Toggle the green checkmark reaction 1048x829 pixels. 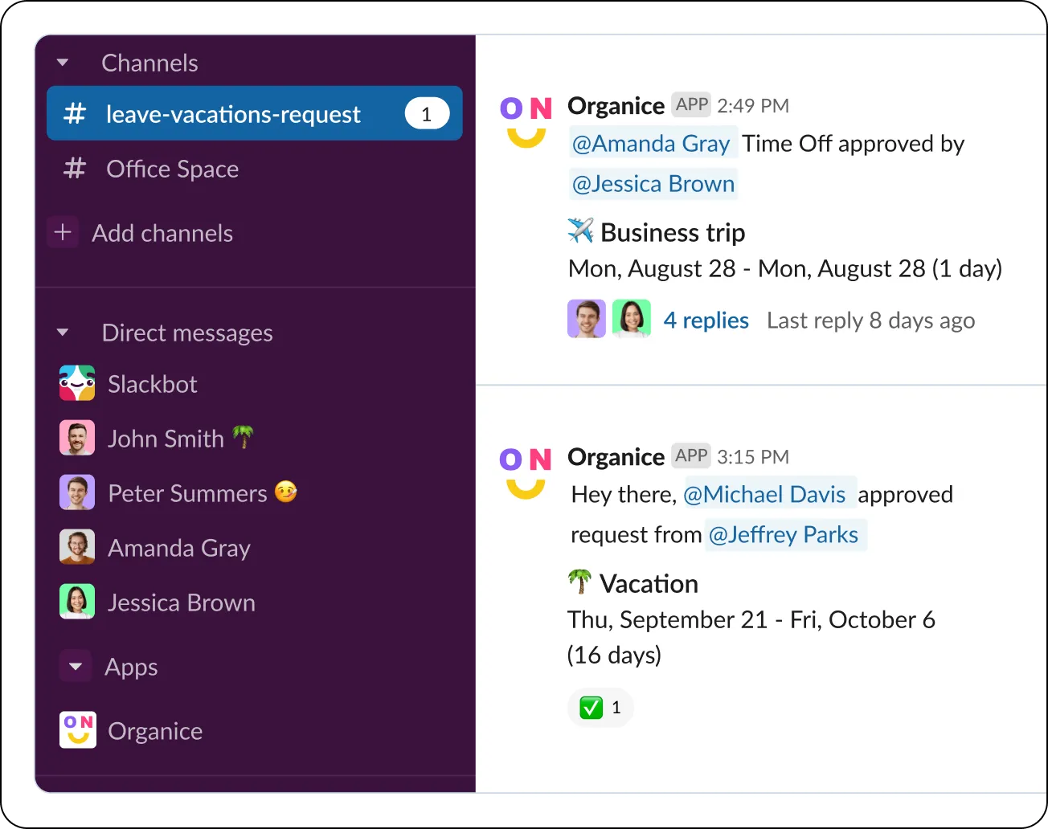coord(600,708)
